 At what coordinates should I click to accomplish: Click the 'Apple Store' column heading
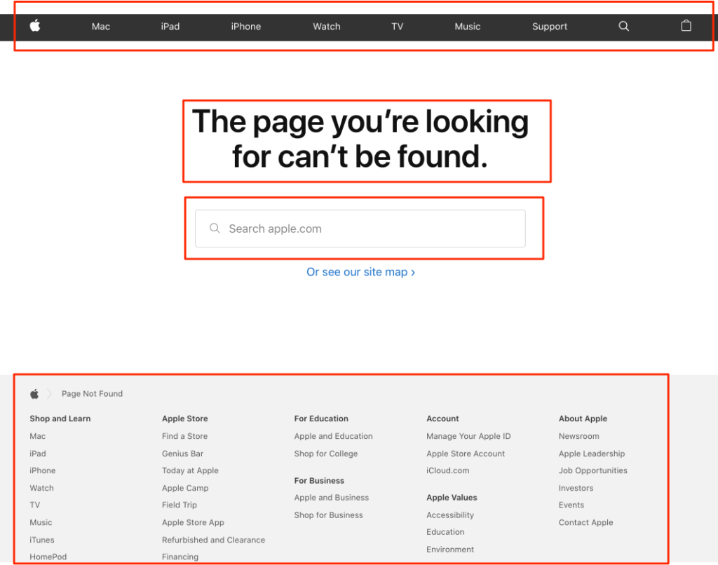[x=185, y=418]
